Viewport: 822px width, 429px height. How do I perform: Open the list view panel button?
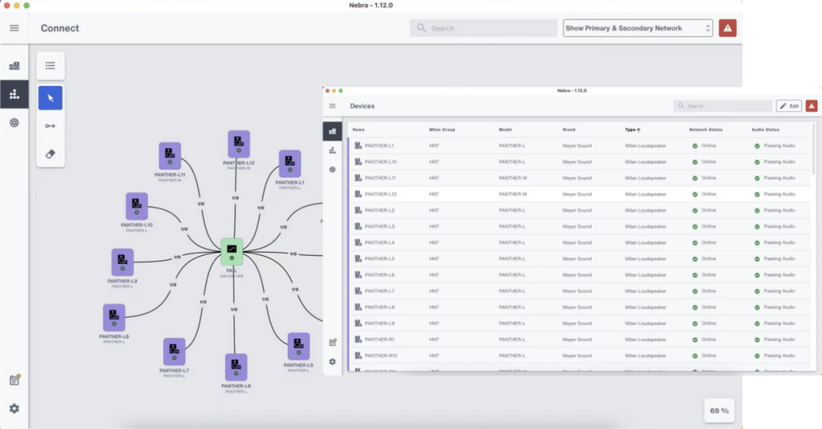(x=50, y=65)
